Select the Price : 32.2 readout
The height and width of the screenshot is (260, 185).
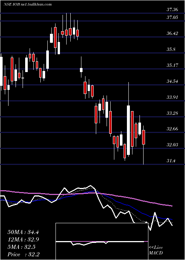point(23,254)
